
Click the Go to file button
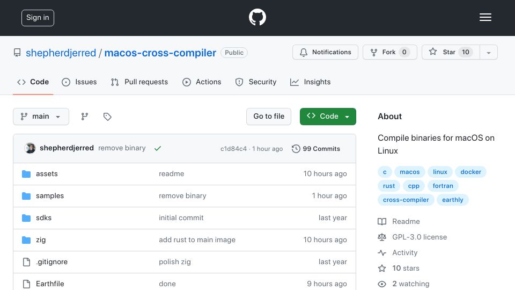coord(269,117)
